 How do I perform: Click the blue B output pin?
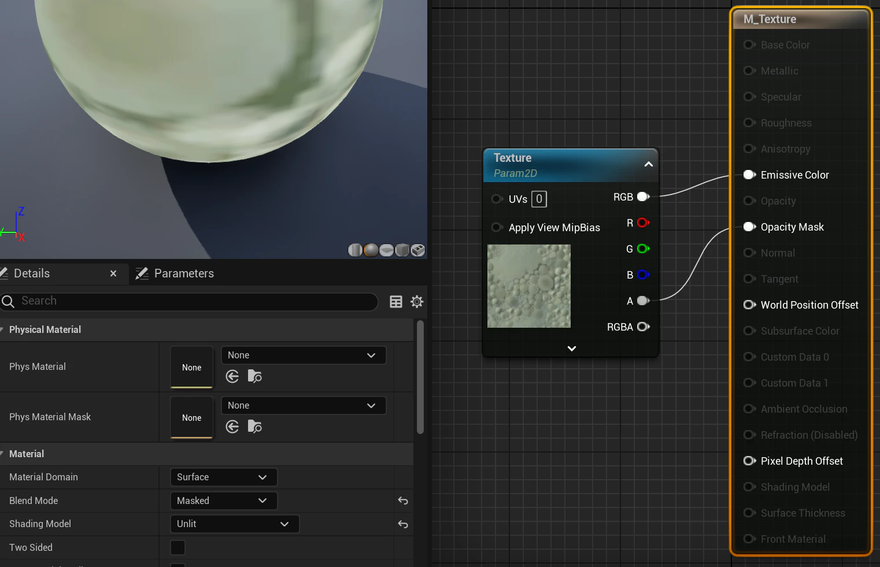[644, 275]
